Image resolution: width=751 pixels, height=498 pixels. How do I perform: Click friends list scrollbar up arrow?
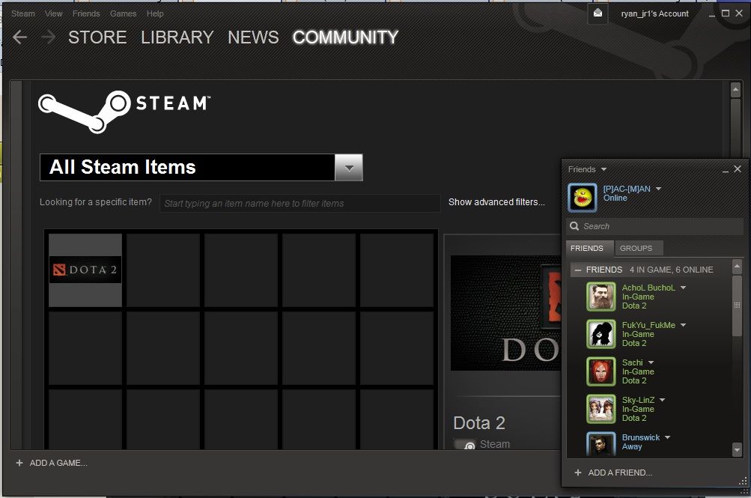coord(737,267)
